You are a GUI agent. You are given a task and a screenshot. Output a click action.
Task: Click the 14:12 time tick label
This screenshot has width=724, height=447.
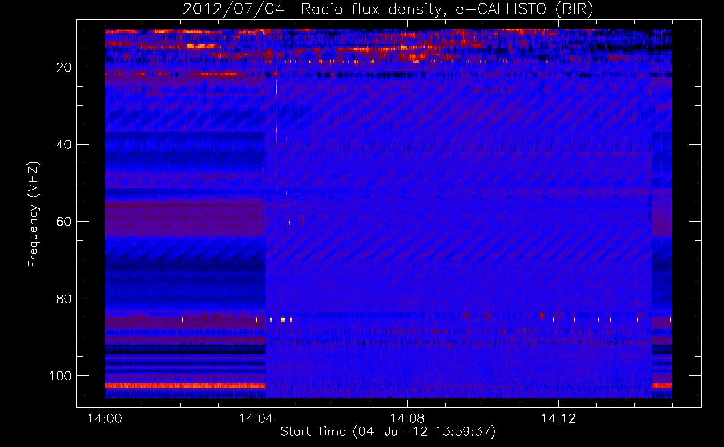coord(558,418)
